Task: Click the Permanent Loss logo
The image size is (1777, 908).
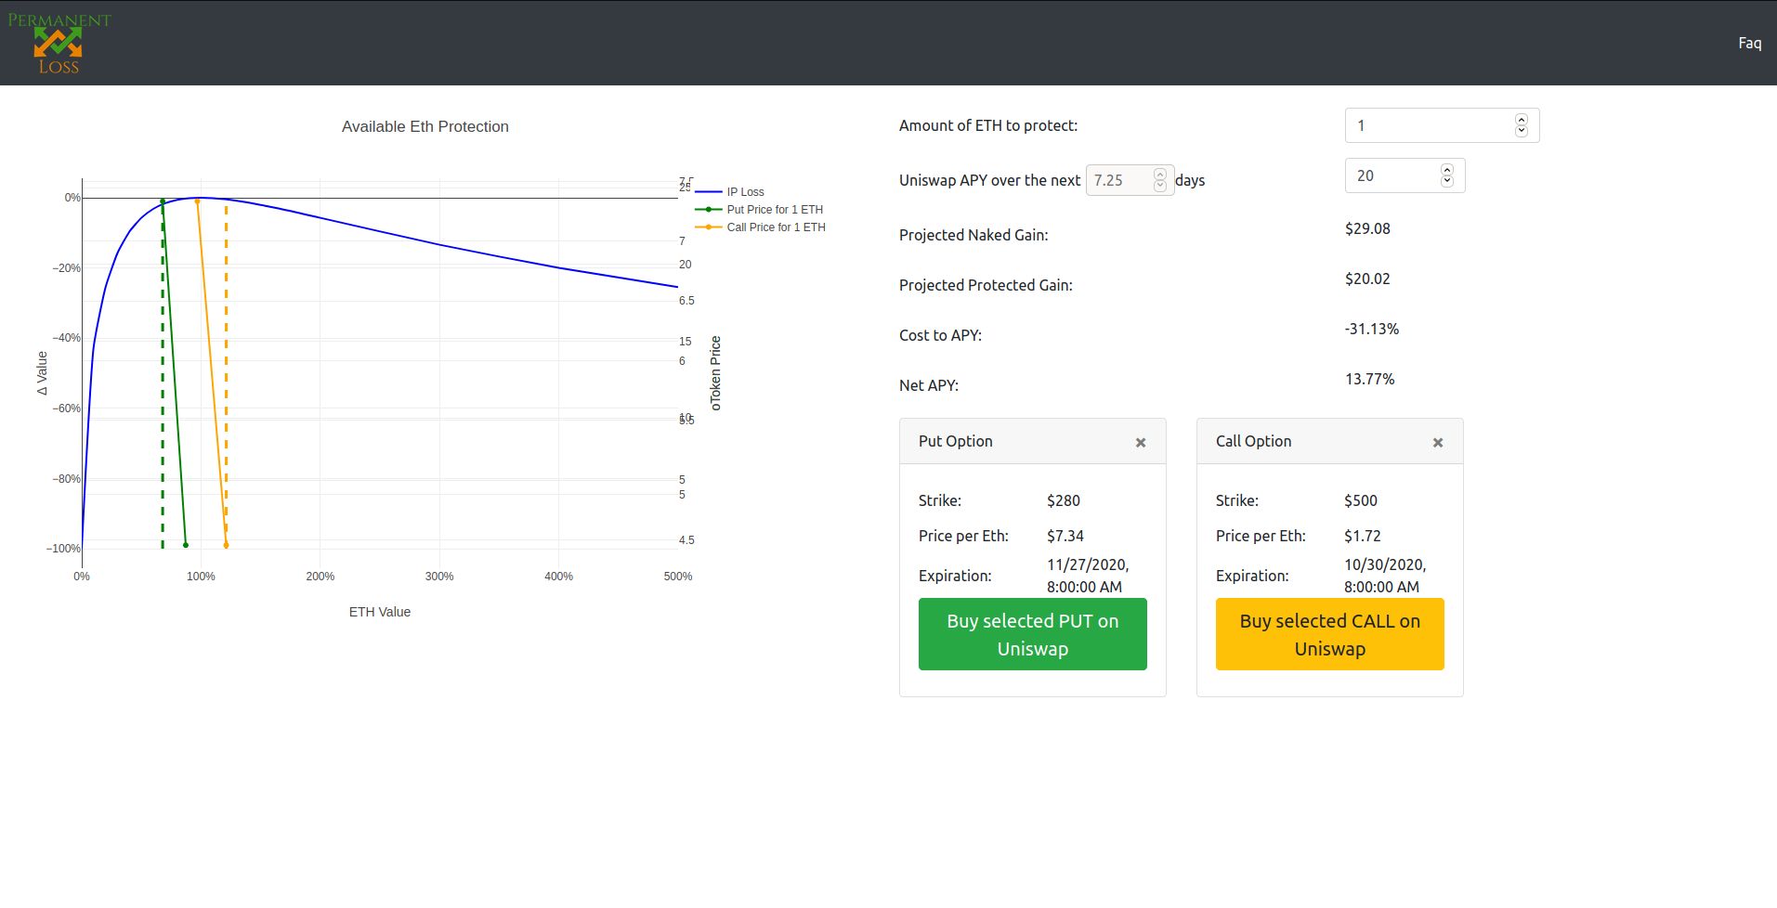Action: [59, 43]
